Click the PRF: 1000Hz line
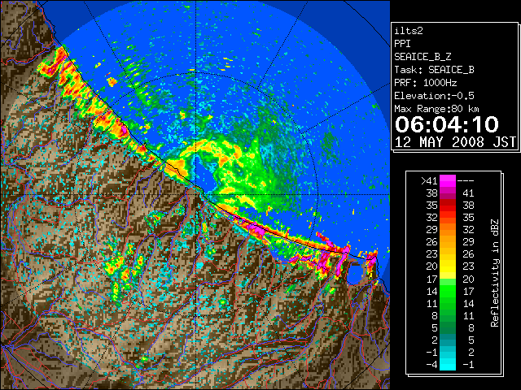This screenshot has height=390, width=521. point(426,83)
